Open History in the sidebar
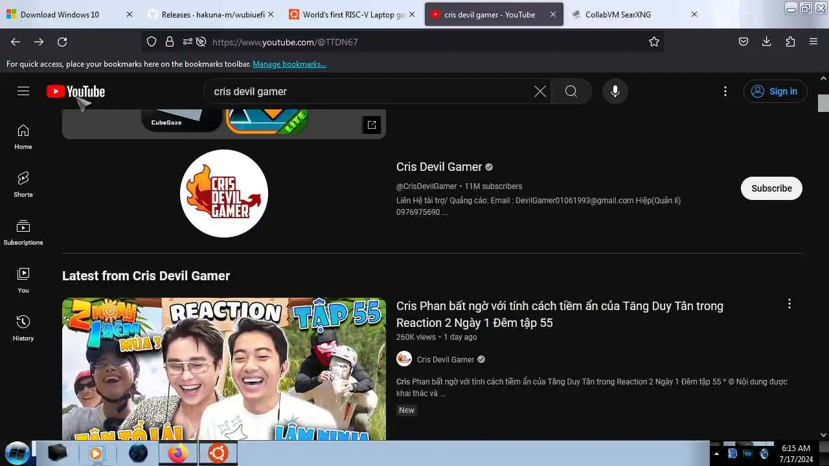This screenshot has height=466, width=829. [x=23, y=328]
